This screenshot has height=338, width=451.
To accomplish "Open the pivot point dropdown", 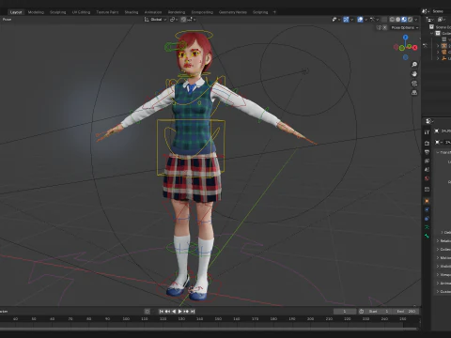I will click(174, 20).
